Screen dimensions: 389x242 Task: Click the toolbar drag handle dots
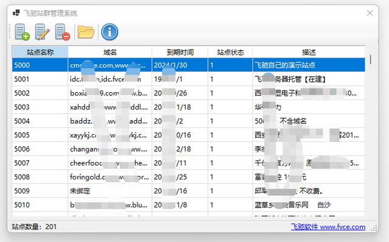[x=10, y=32]
